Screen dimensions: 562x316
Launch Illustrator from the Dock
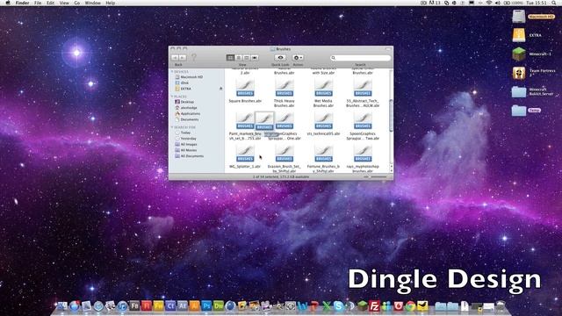click(194, 306)
